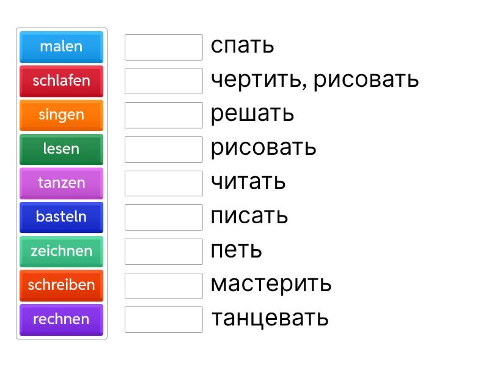Screen dimensions: 489x367
Task: Select the red 'schlafen' tile
Action: point(61,81)
